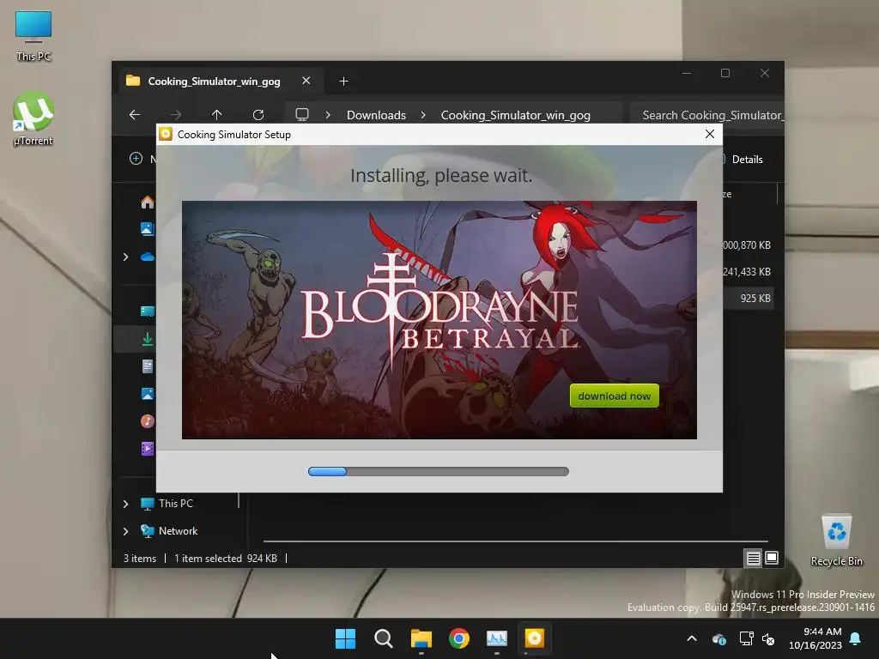This screenshot has width=879, height=659.
Task: Click the New plus icon in Explorer toolbar
Action: (136, 159)
